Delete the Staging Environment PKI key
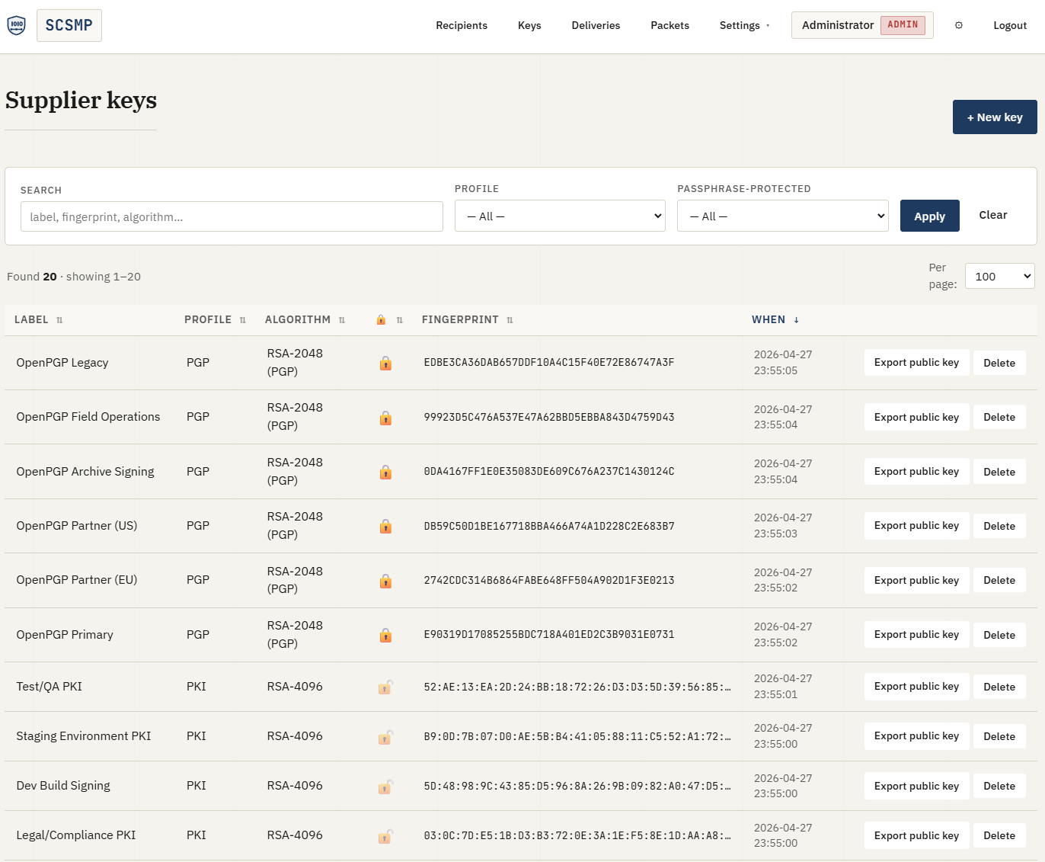The height and width of the screenshot is (862, 1045). tap(999, 736)
